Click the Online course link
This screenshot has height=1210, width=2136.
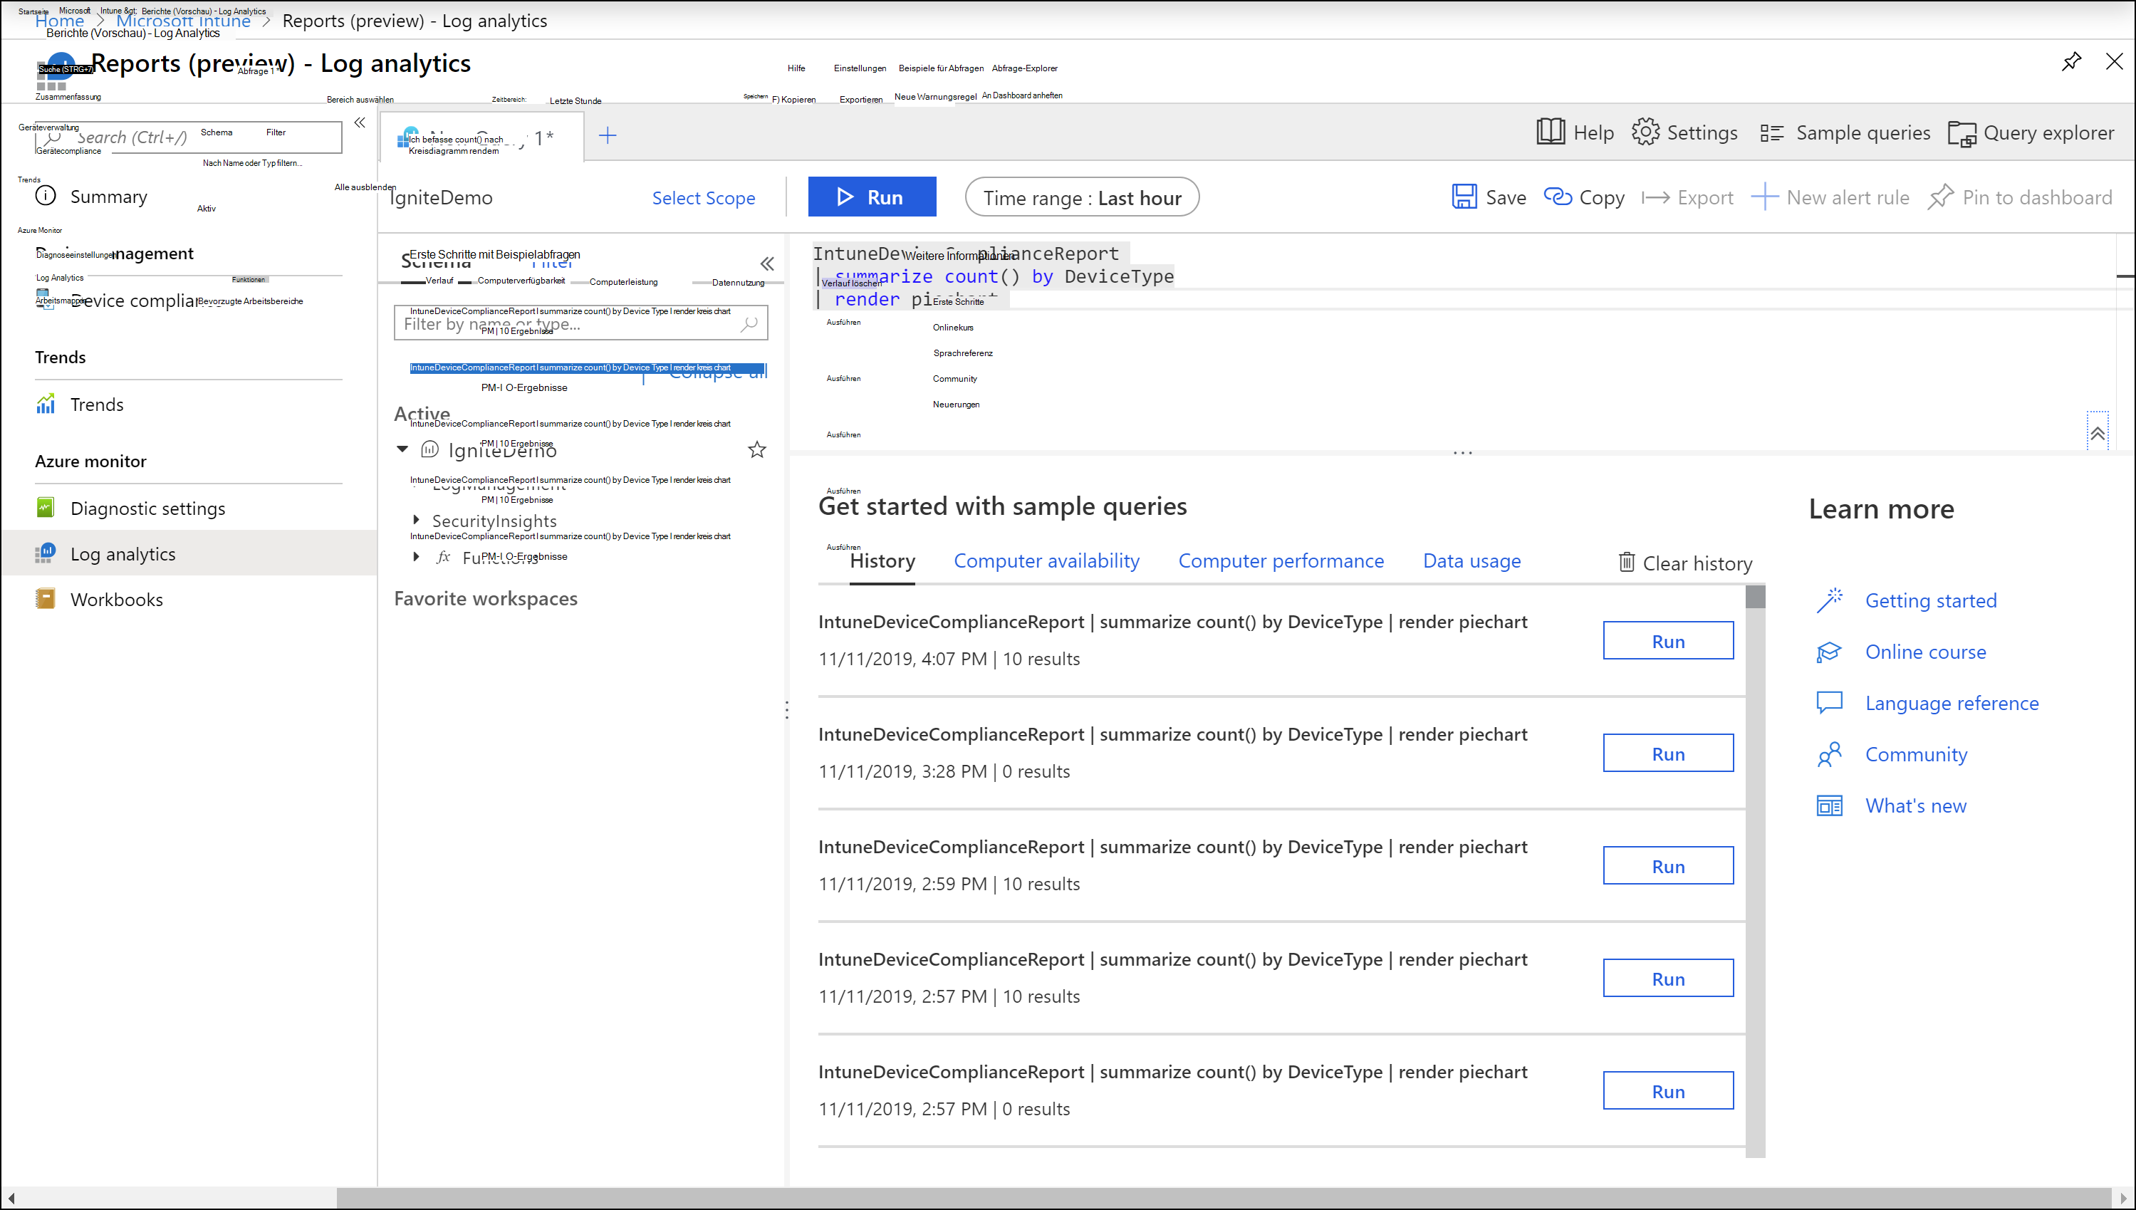pyautogui.click(x=1926, y=650)
